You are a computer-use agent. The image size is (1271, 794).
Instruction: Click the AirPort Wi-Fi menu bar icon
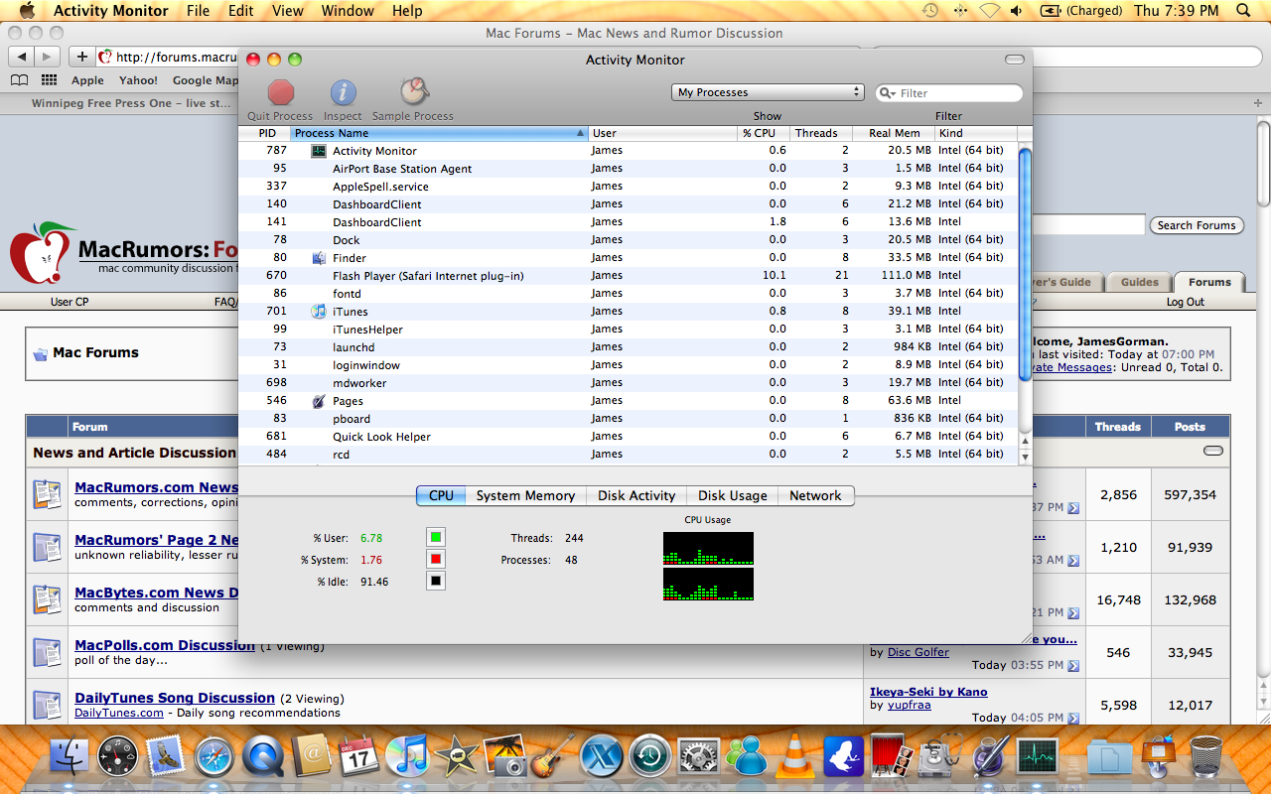tap(989, 11)
